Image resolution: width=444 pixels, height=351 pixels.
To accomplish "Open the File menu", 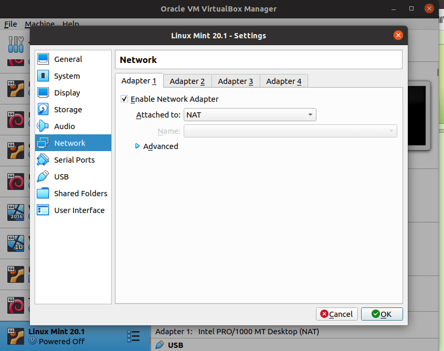I will 10,24.
